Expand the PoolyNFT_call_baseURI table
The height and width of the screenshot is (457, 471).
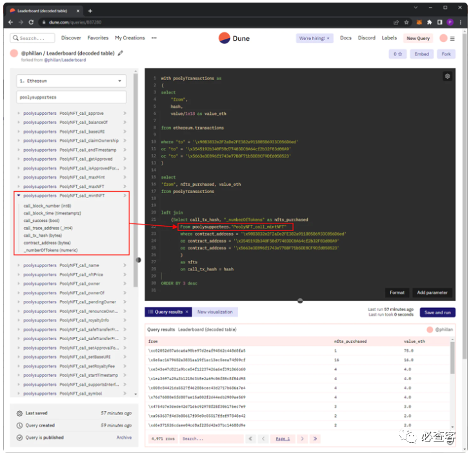19,132
